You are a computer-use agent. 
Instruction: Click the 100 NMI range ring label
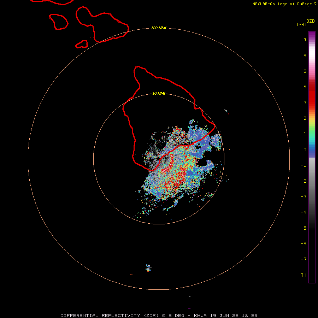[x=159, y=28]
